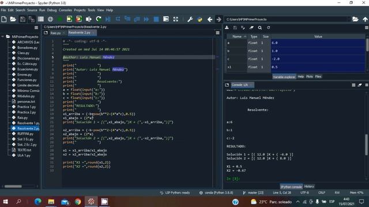This screenshot has height=207, width=369.
Task: Switch to the Raiz.py editor tab
Action: click(56, 33)
